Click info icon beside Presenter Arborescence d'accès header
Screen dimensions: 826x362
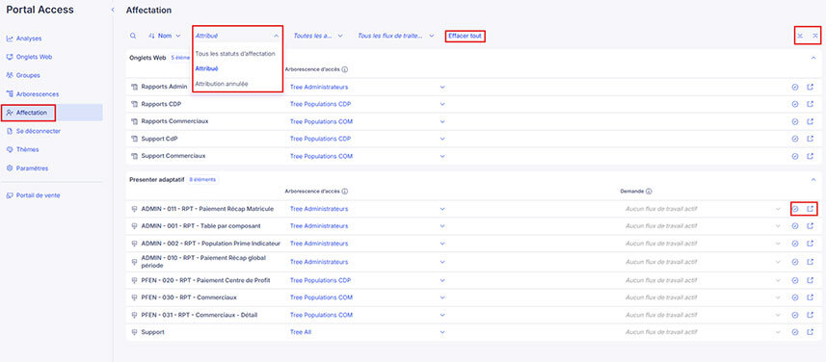click(x=344, y=192)
